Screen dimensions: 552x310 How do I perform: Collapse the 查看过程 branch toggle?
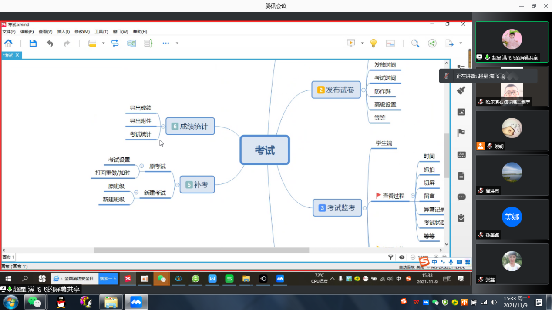[413, 196]
